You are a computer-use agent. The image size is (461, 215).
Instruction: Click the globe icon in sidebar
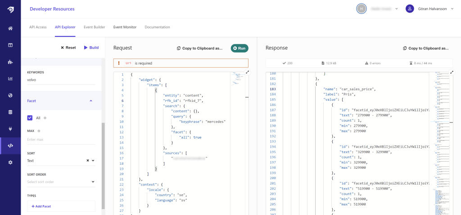click(x=10, y=95)
